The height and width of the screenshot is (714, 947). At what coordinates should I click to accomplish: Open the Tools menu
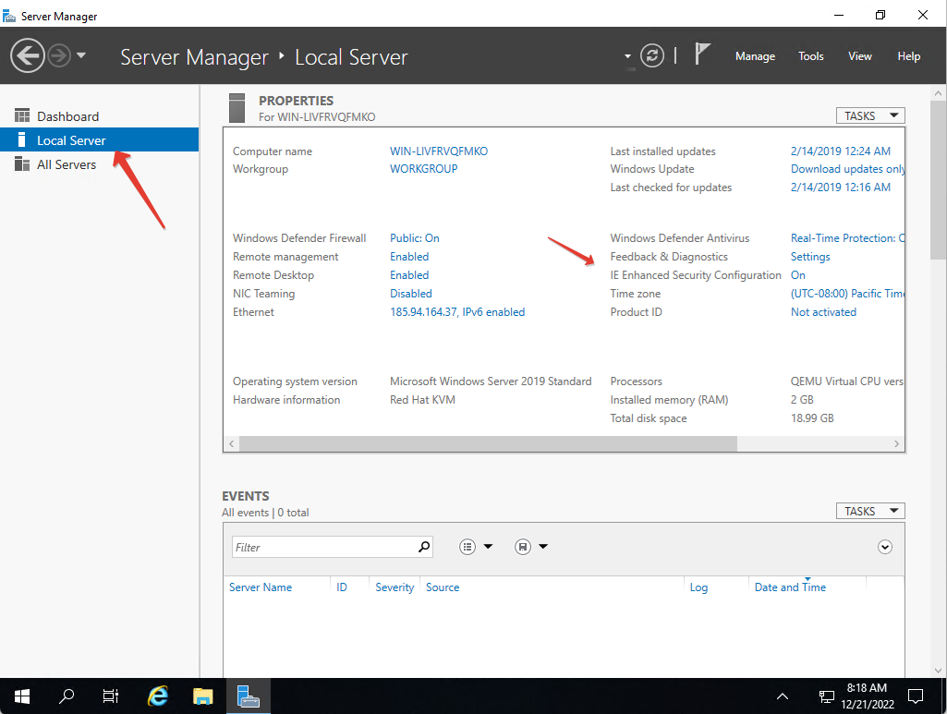click(810, 56)
